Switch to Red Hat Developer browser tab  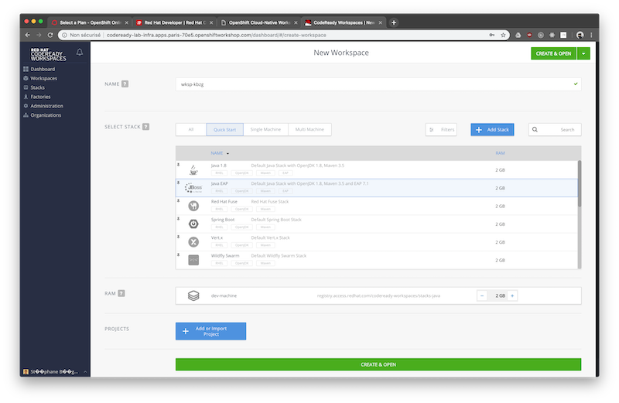click(x=175, y=22)
